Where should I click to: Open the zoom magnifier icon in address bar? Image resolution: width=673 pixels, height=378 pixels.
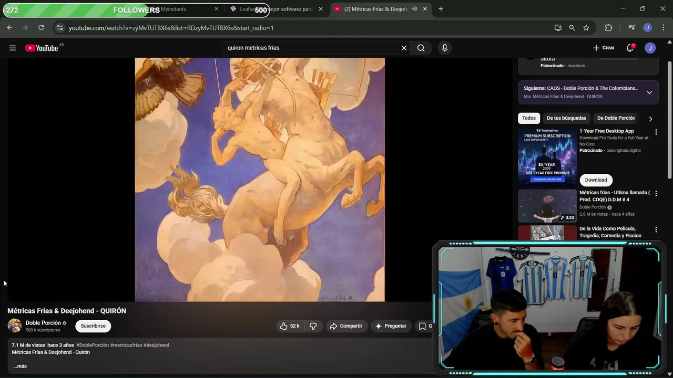point(572,28)
